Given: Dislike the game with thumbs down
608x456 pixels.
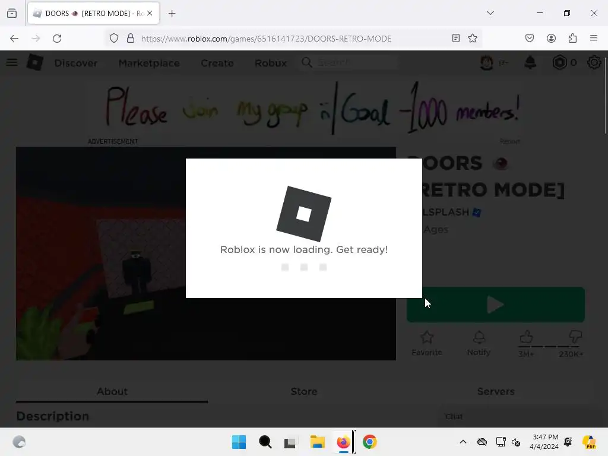Looking at the screenshot, I should click(x=575, y=337).
